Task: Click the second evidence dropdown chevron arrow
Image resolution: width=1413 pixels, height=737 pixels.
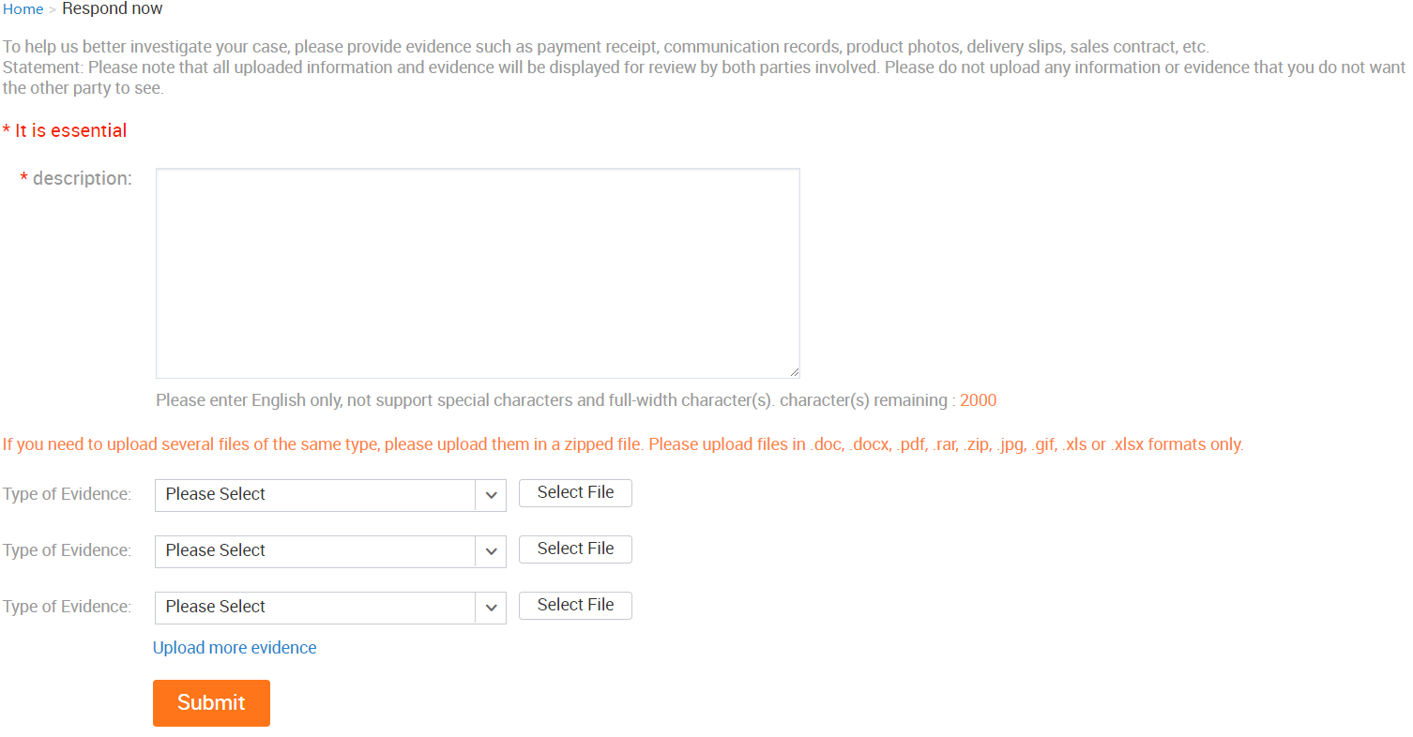Action: coord(491,551)
